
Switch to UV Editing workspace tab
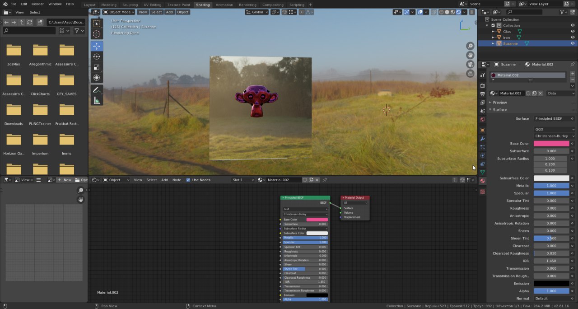point(152,5)
